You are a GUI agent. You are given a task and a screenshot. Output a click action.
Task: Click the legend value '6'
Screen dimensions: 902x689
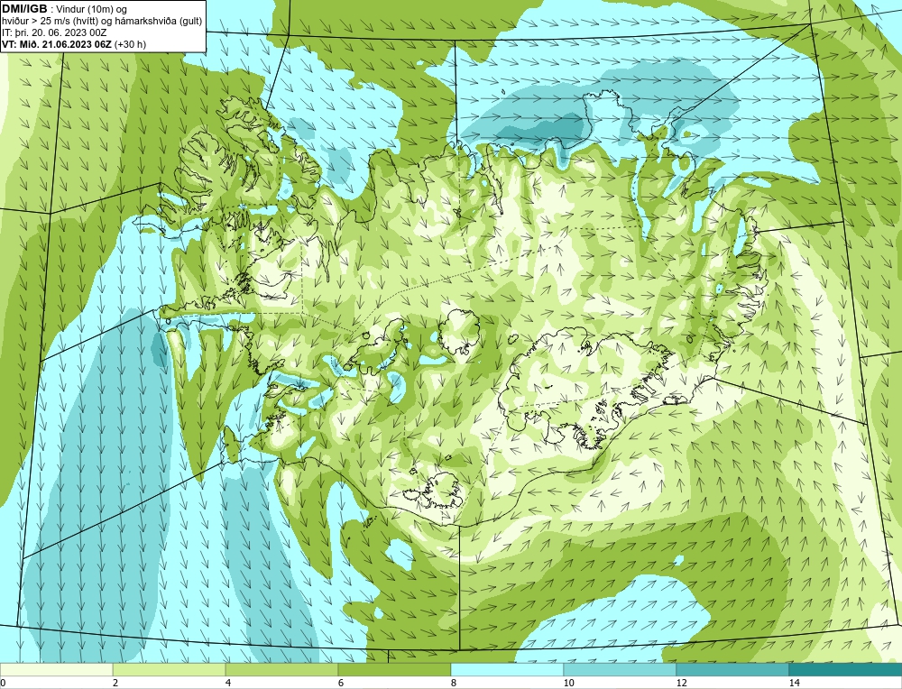[x=341, y=683]
